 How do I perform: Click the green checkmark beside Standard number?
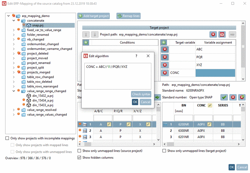[224, 97]
